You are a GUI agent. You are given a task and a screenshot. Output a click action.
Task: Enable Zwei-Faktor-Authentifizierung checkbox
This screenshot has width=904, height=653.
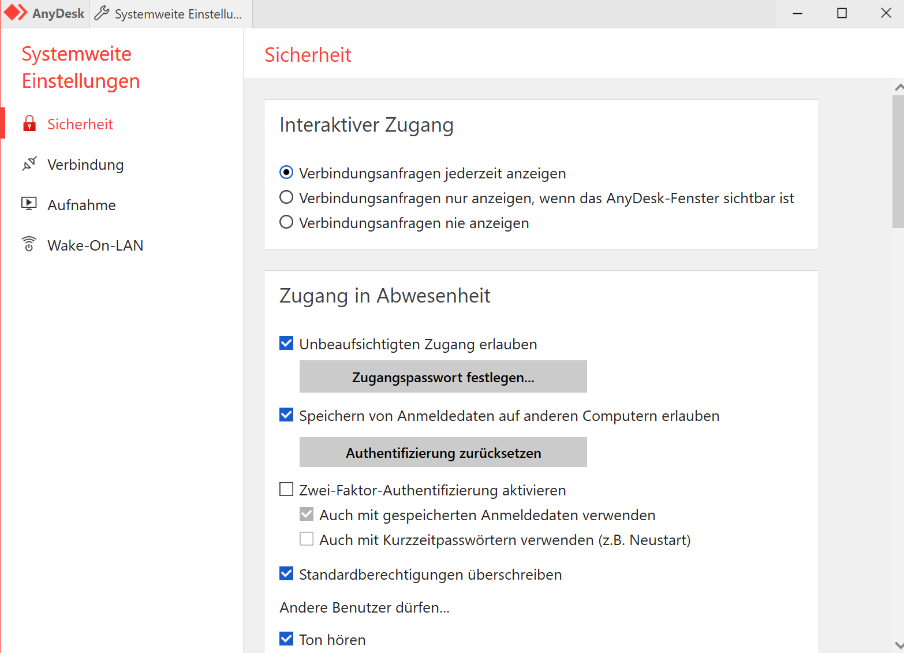click(286, 490)
